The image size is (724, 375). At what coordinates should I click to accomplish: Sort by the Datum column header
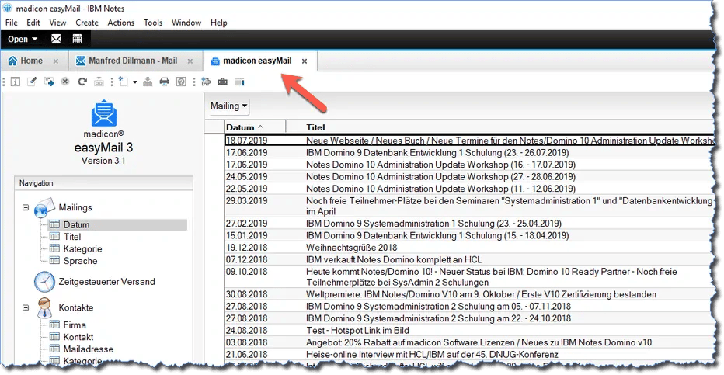coord(256,127)
